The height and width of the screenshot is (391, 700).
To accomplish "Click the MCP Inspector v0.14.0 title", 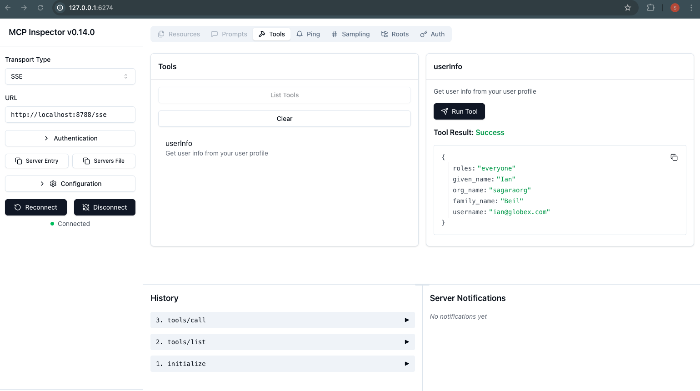I will pos(52,32).
